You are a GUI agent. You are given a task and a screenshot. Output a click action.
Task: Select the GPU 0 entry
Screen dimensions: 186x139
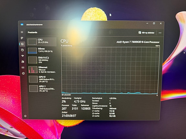pyautogui.click(x=43, y=79)
